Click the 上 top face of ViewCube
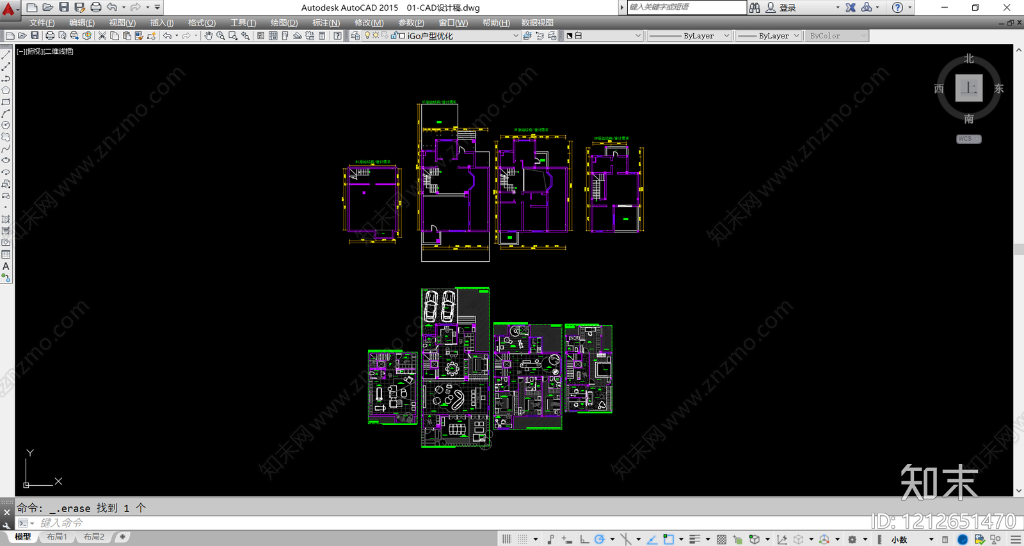The height and width of the screenshot is (546, 1024). click(x=969, y=88)
